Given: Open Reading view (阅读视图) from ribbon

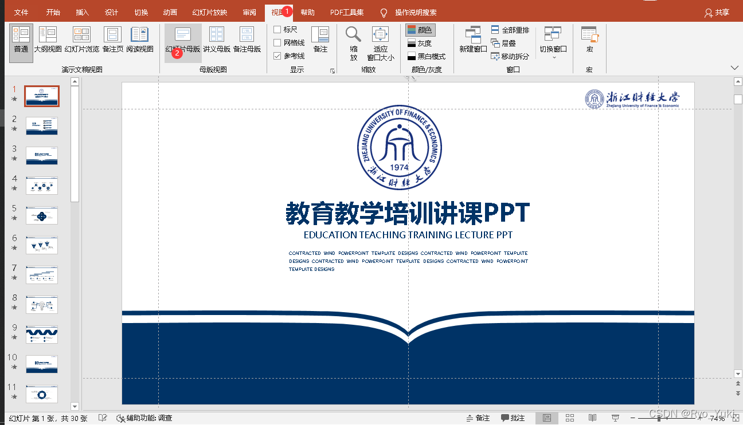Looking at the screenshot, I should (x=140, y=40).
